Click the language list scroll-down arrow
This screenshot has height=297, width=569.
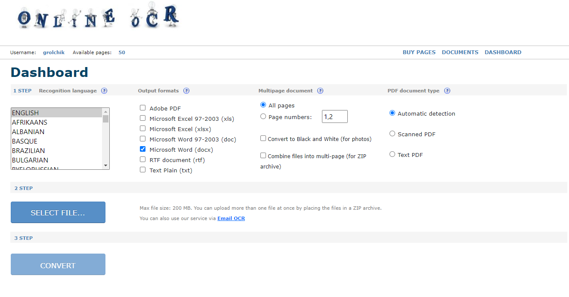click(105, 165)
